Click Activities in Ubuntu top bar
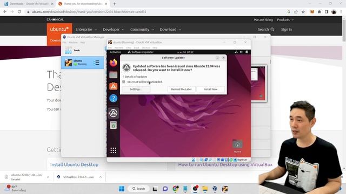The width and height of the screenshot is (346, 194). (115, 52)
